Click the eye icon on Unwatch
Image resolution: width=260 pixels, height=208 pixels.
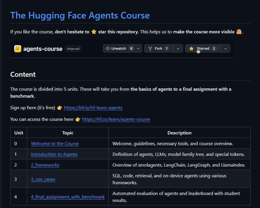108,48
